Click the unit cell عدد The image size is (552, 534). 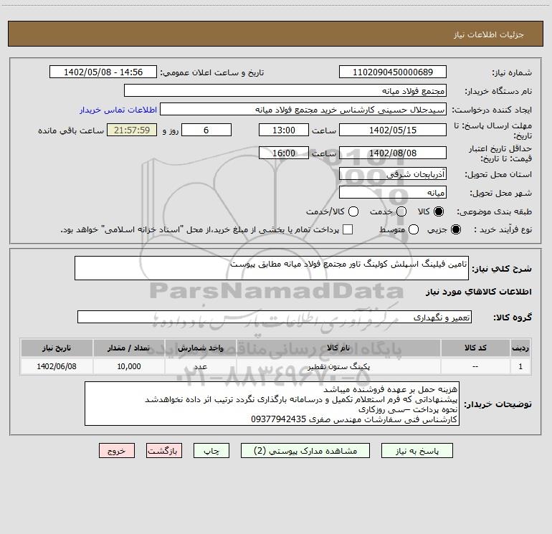point(200,366)
